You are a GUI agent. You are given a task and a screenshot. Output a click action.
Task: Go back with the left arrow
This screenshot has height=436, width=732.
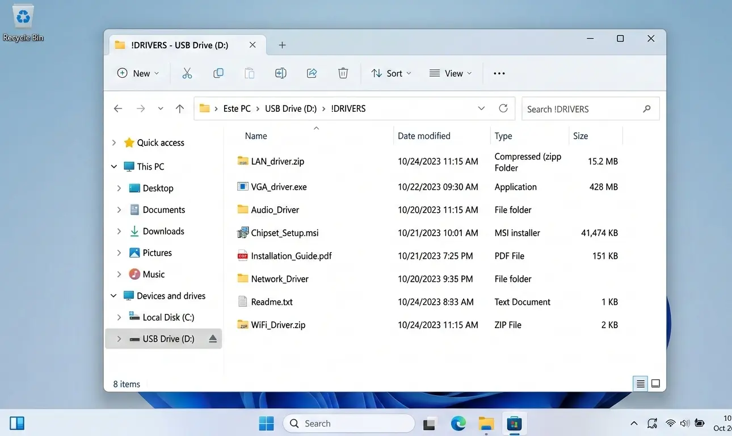[x=118, y=108]
